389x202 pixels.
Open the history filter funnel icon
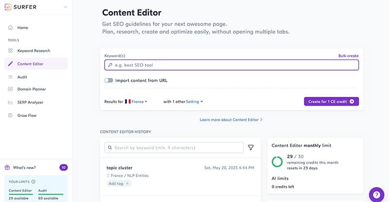[x=251, y=147]
